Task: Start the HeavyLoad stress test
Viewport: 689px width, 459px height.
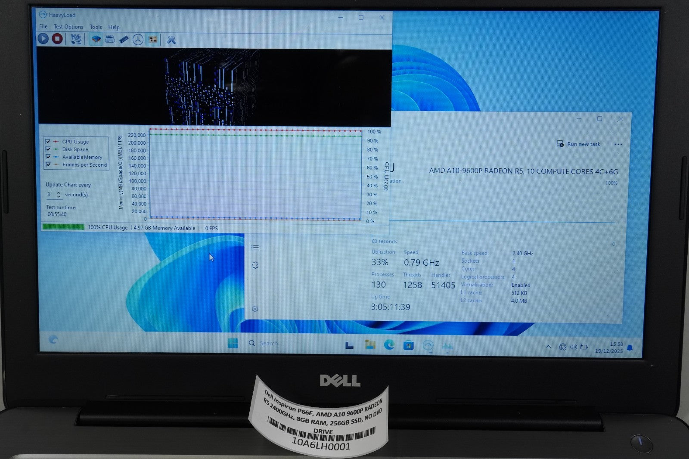Action: click(43, 40)
